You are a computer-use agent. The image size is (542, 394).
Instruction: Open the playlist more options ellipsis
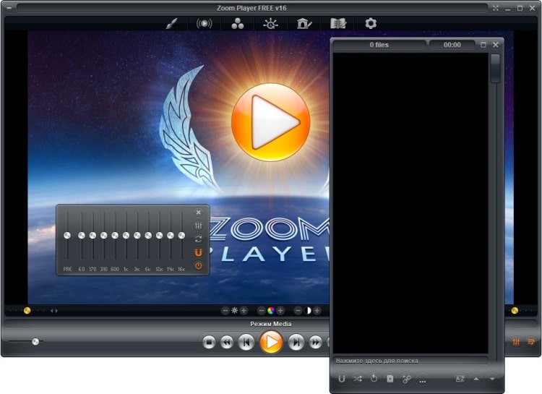[x=423, y=380]
